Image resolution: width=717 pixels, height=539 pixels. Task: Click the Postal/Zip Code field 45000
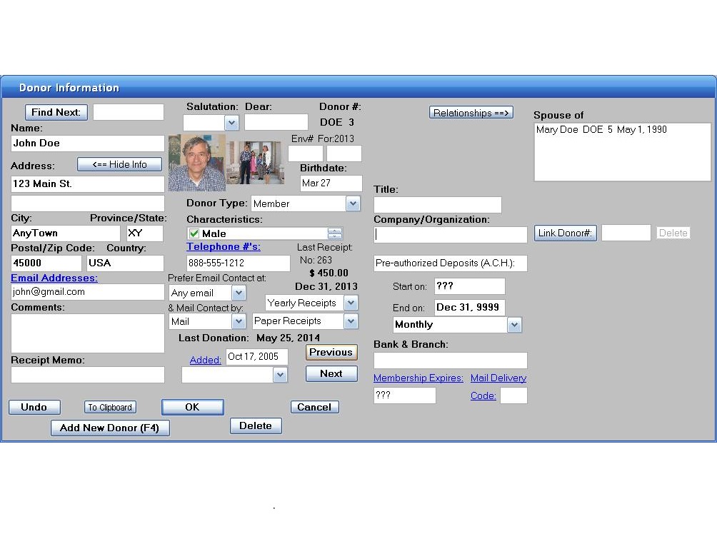click(x=46, y=263)
